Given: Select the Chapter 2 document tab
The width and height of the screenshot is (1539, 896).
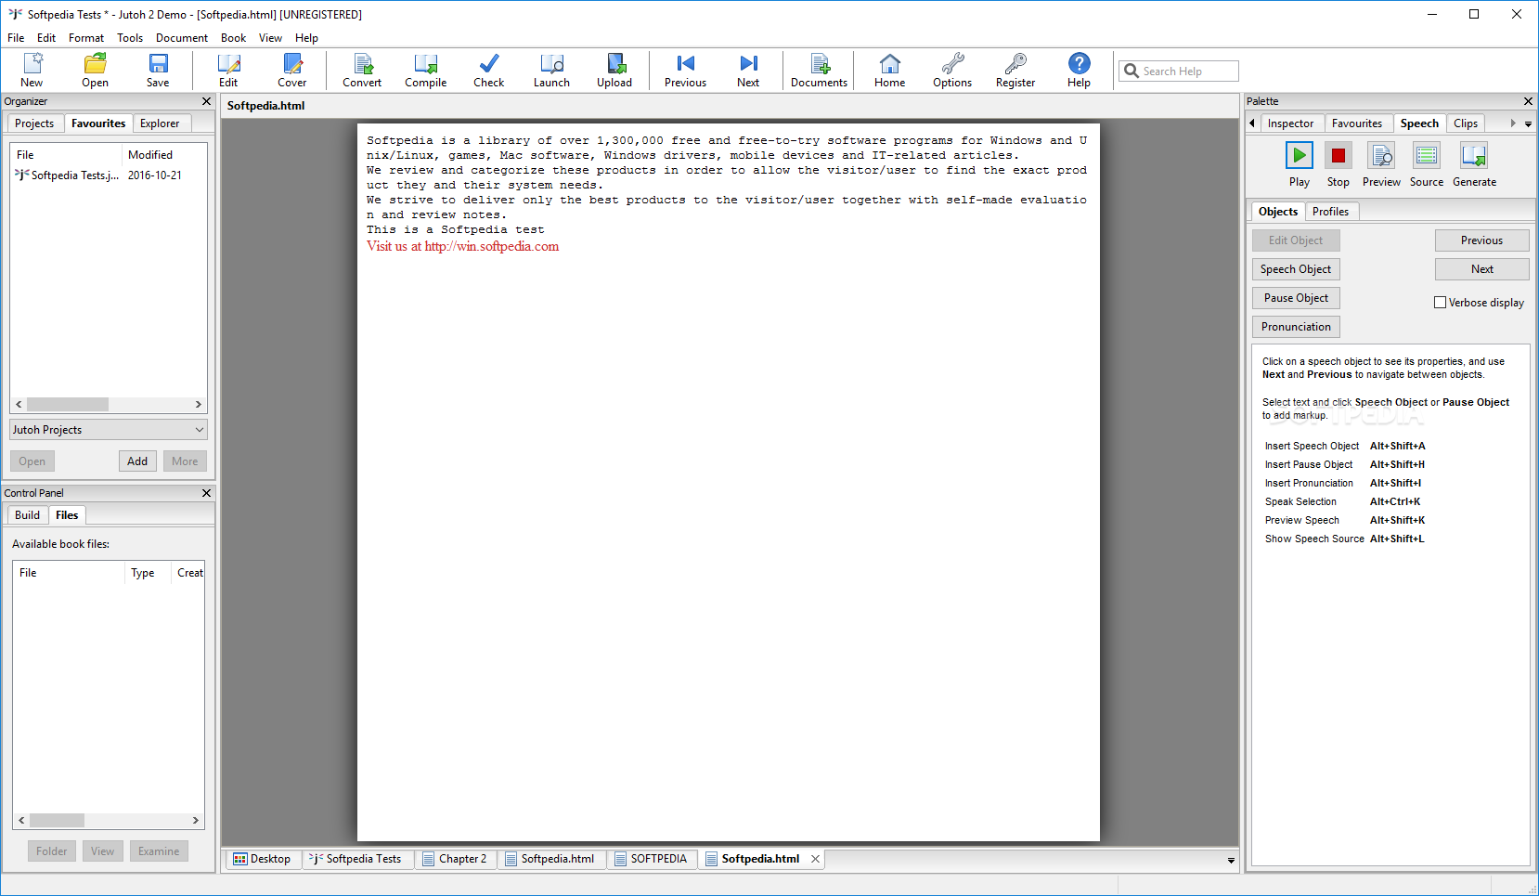Looking at the screenshot, I should pyautogui.click(x=455, y=859).
